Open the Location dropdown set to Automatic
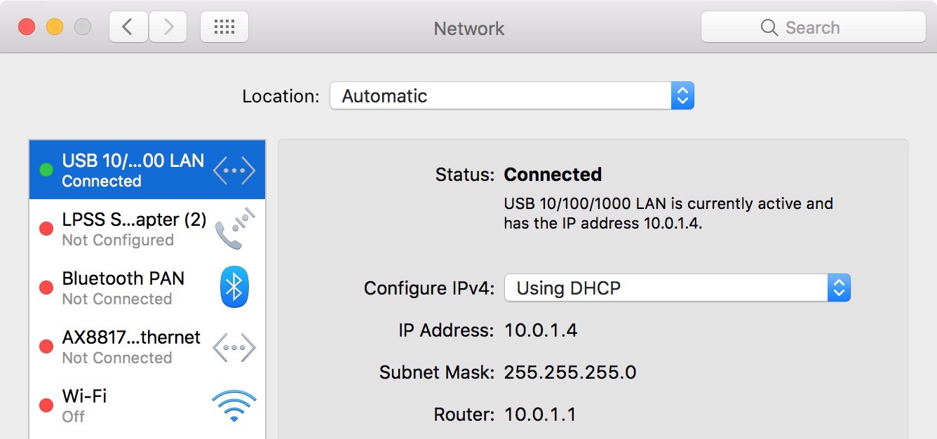The image size is (937, 439). [511, 96]
